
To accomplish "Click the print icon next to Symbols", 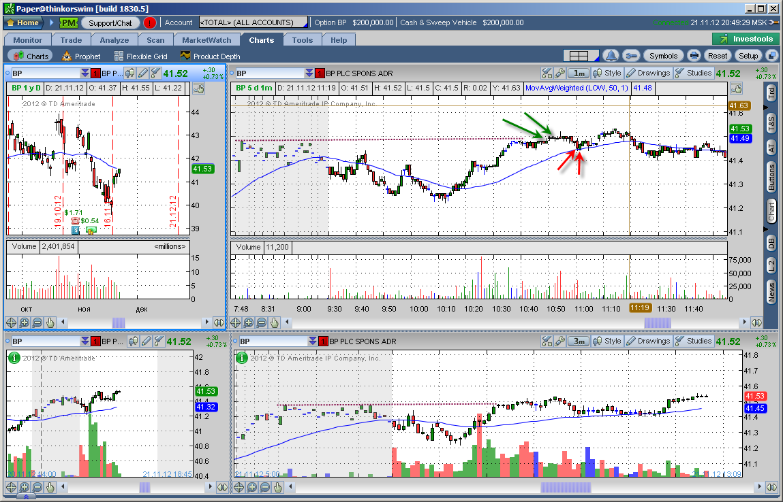I will click(x=694, y=56).
